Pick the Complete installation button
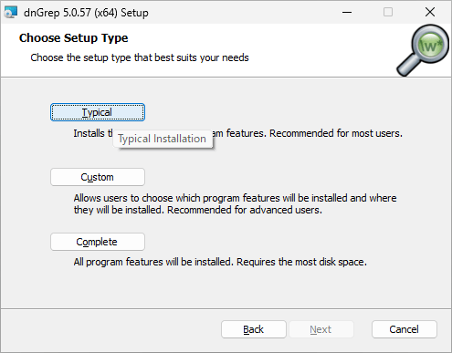Image resolution: width=452 pixels, height=353 pixels. (x=98, y=242)
